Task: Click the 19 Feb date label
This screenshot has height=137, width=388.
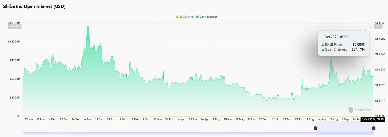Action: pos(134,119)
